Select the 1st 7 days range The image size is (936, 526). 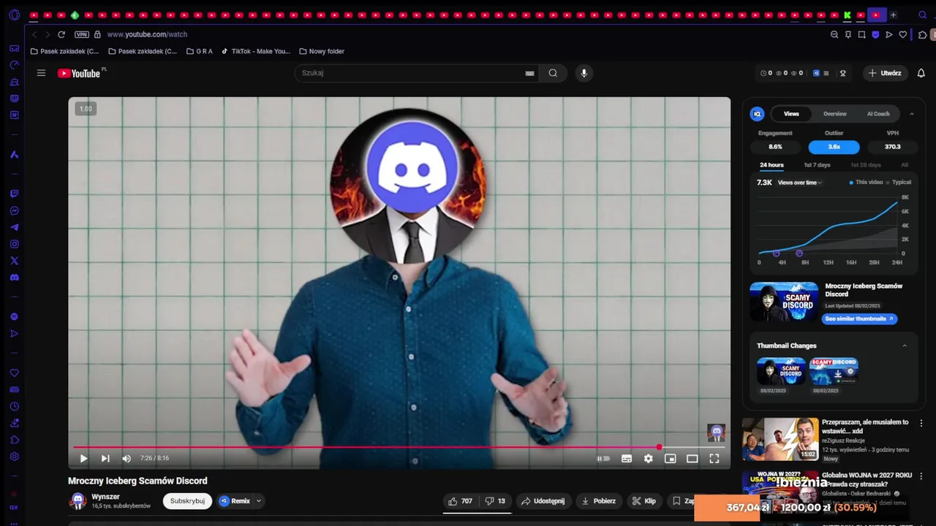[x=817, y=165]
